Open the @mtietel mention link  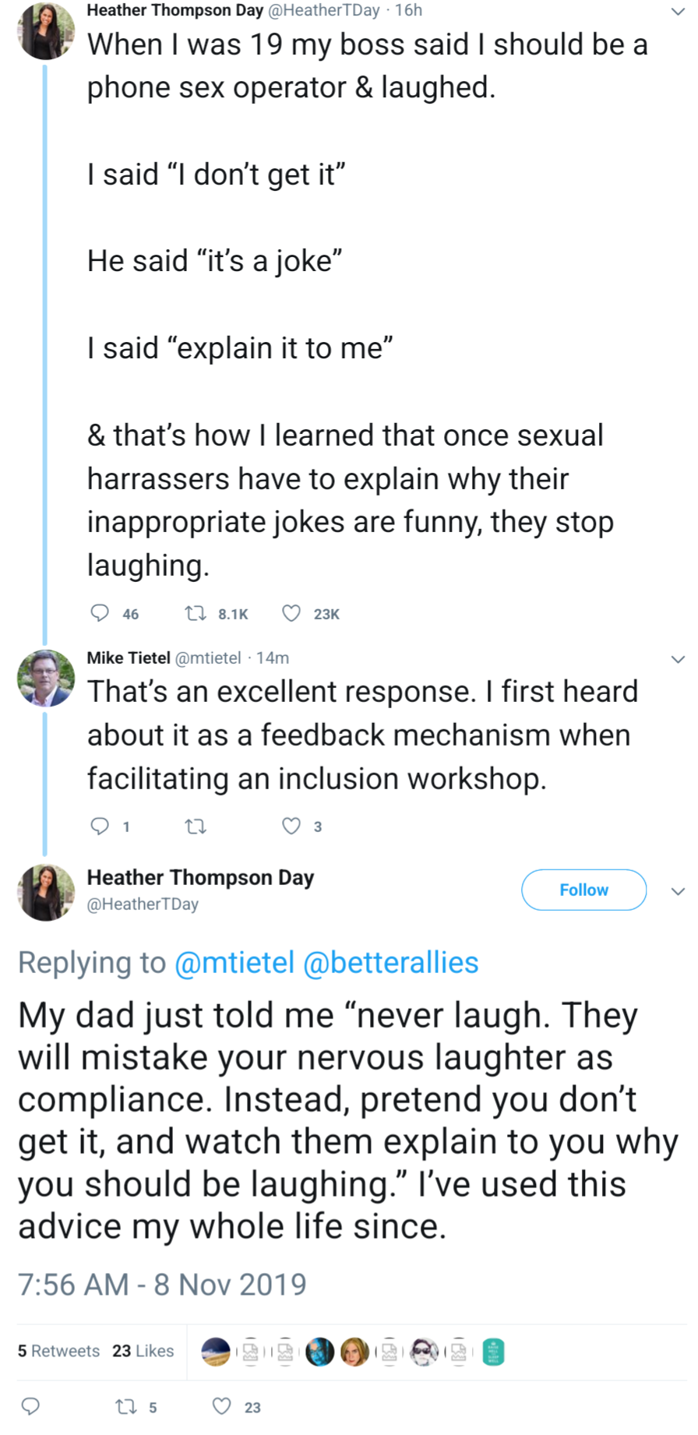point(234,963)
